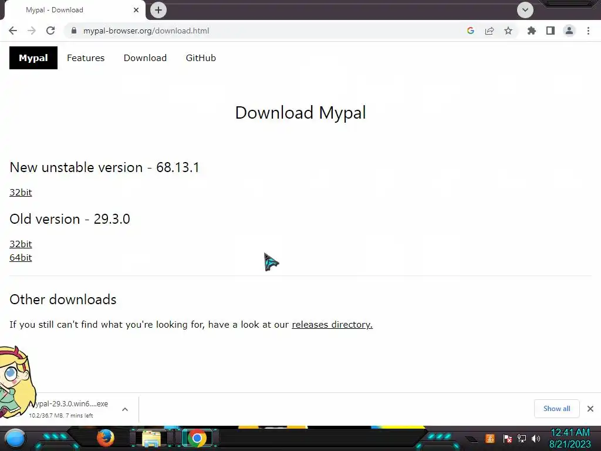Download 64bit of old version 29.3.0
Screen dimensions: 601x451
[x=21, y=257]
